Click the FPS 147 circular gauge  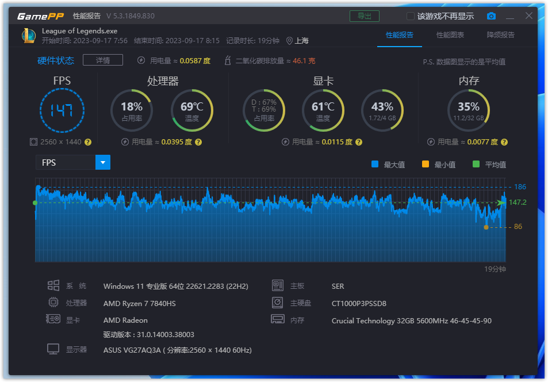pos(62,110)
